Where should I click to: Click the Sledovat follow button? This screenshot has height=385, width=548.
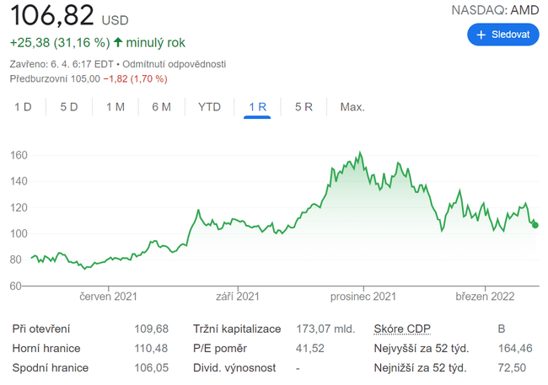coord(502,35)
